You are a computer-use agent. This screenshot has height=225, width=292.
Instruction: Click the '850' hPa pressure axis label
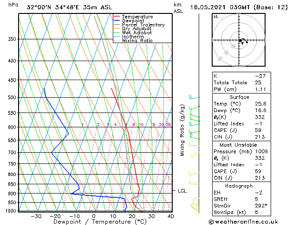[x=12, y=184]
